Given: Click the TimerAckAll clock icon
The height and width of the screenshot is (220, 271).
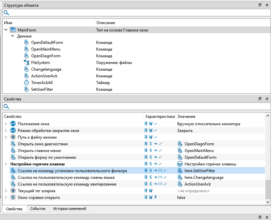Looking at the screenshot, I should [x=26, y=83].
